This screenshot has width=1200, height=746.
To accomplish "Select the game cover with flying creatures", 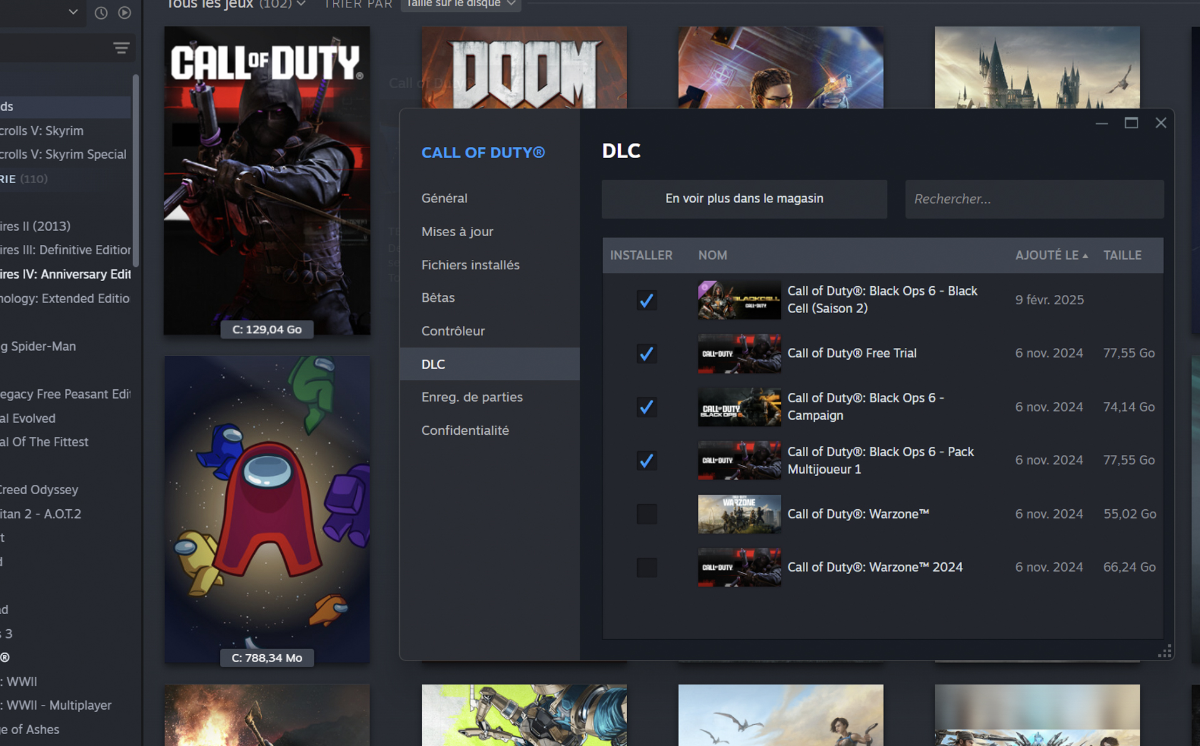I will (x=781, y=715).
